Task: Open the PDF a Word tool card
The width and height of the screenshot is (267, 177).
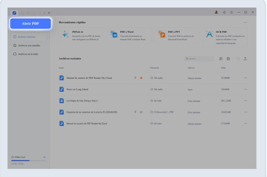Action: pyautogui.click(x=129, y=36)
